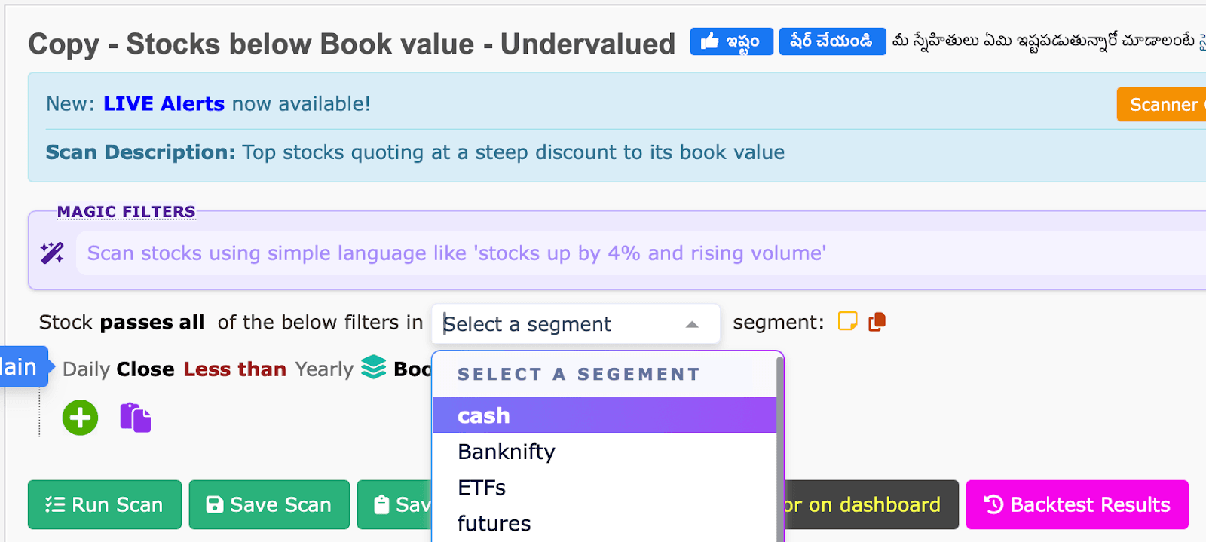Click the green stack icon before Book

pos(374,368)
